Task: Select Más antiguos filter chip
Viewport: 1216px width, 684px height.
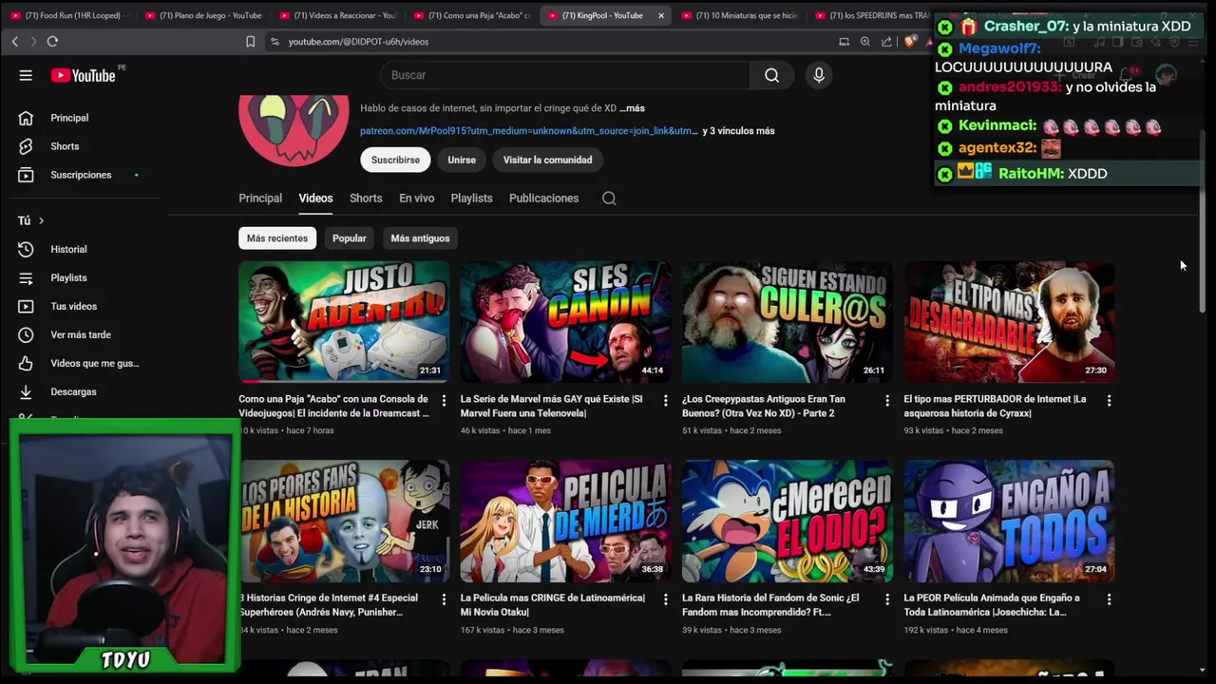Action: [420, 238]
